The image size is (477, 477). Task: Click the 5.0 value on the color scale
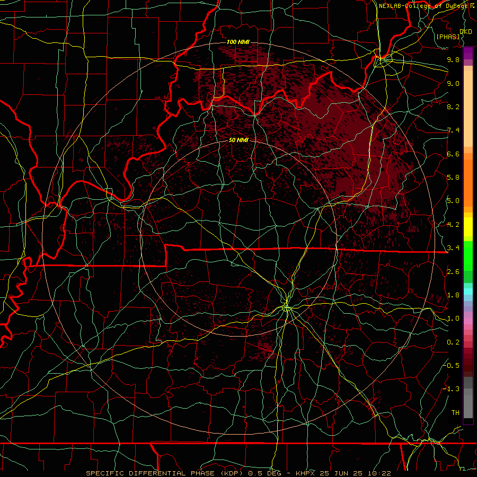[453, 201]
